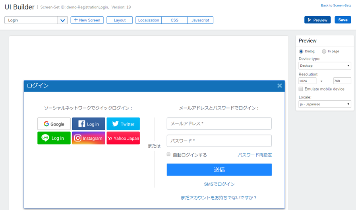Enable Emulate mobile device checkbox

(x=301, y=89)
